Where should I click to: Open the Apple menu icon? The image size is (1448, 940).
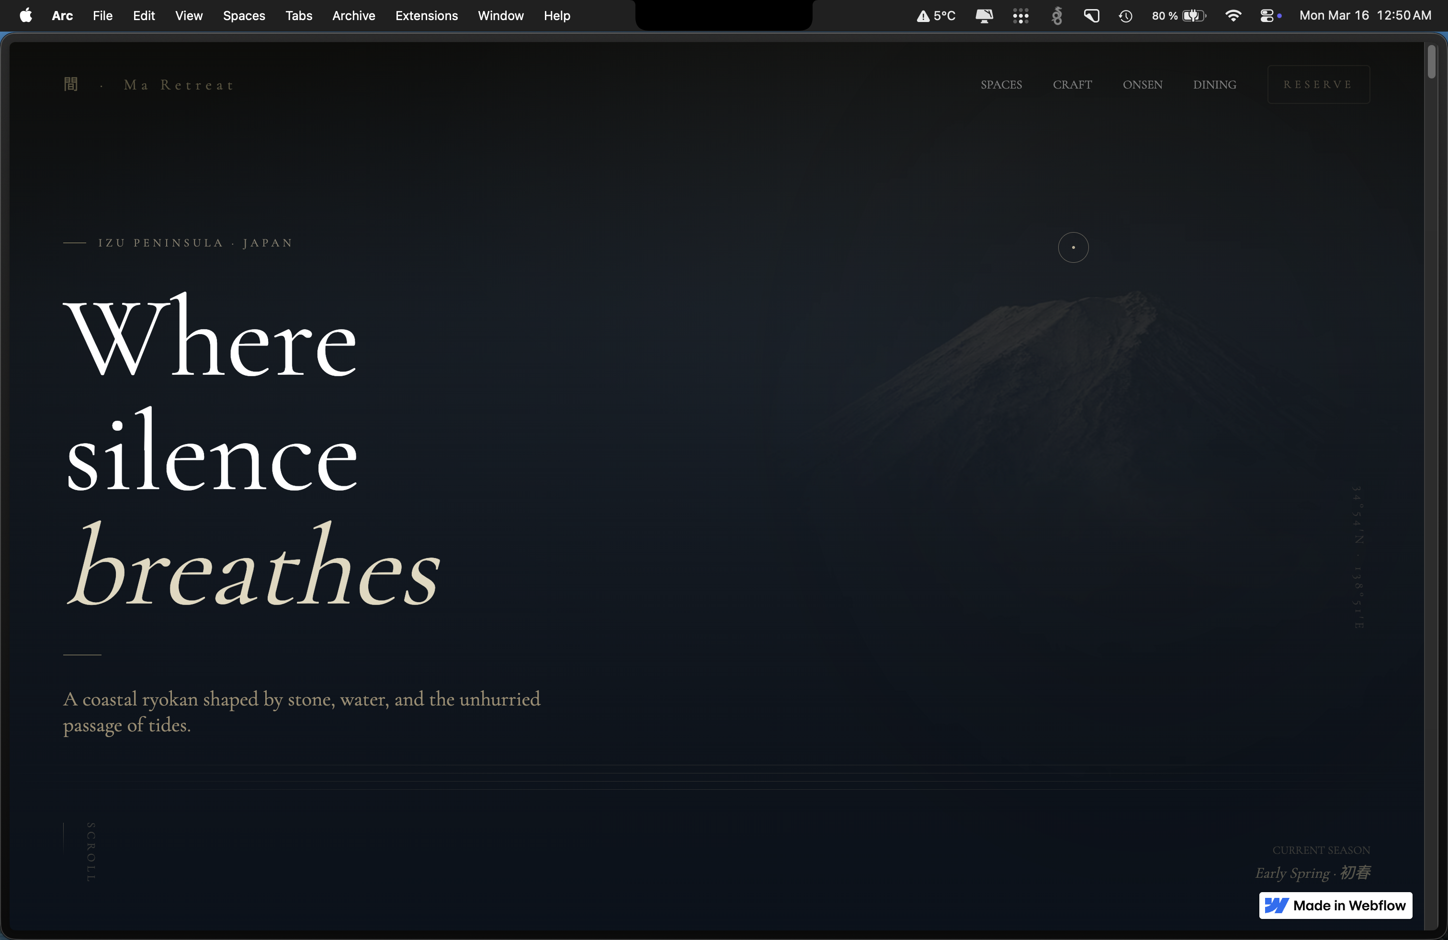(x=25, y=16)
